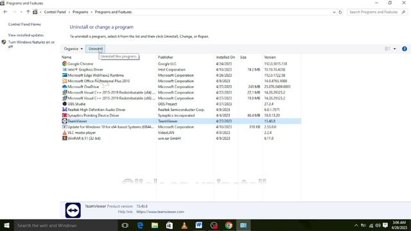The height and width of the screenshot is (231, 411).
Task: Click the Microsoft Edge WebView2 Runtime icon
Action: [x=64, y=75]
